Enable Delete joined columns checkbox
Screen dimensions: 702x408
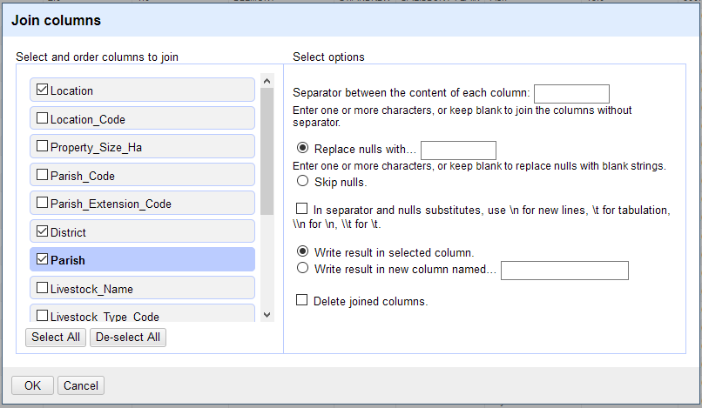pos(302,300)
